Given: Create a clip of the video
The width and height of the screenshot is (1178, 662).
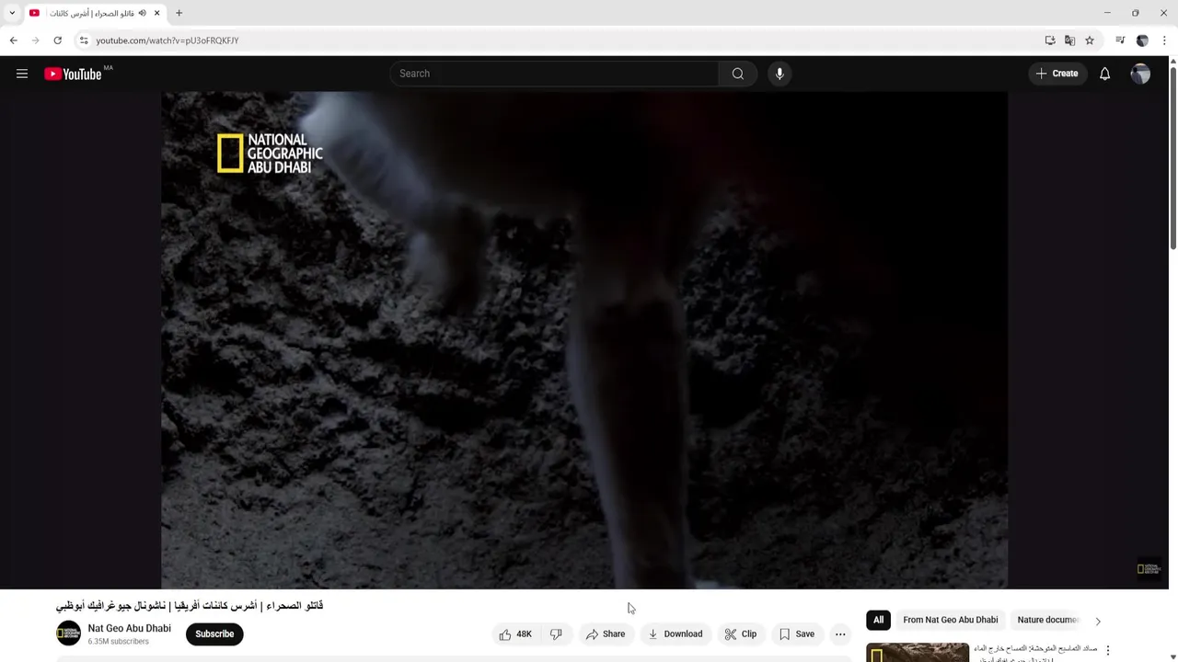Looking at the screenshot, I should (741, 633).
